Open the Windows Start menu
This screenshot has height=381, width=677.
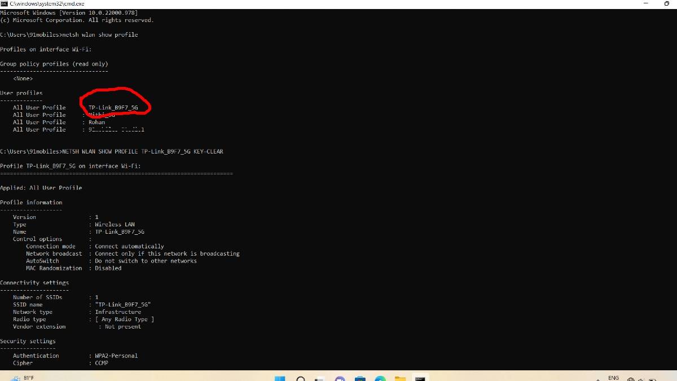click(x=280, y=379)
